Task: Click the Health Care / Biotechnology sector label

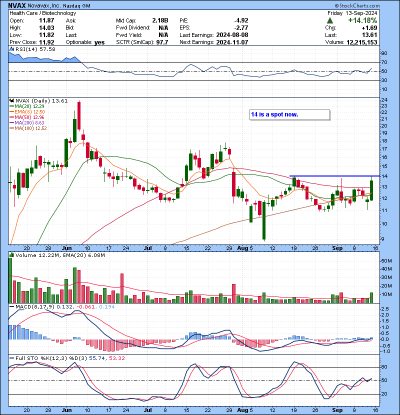Action: click(43, 13)
